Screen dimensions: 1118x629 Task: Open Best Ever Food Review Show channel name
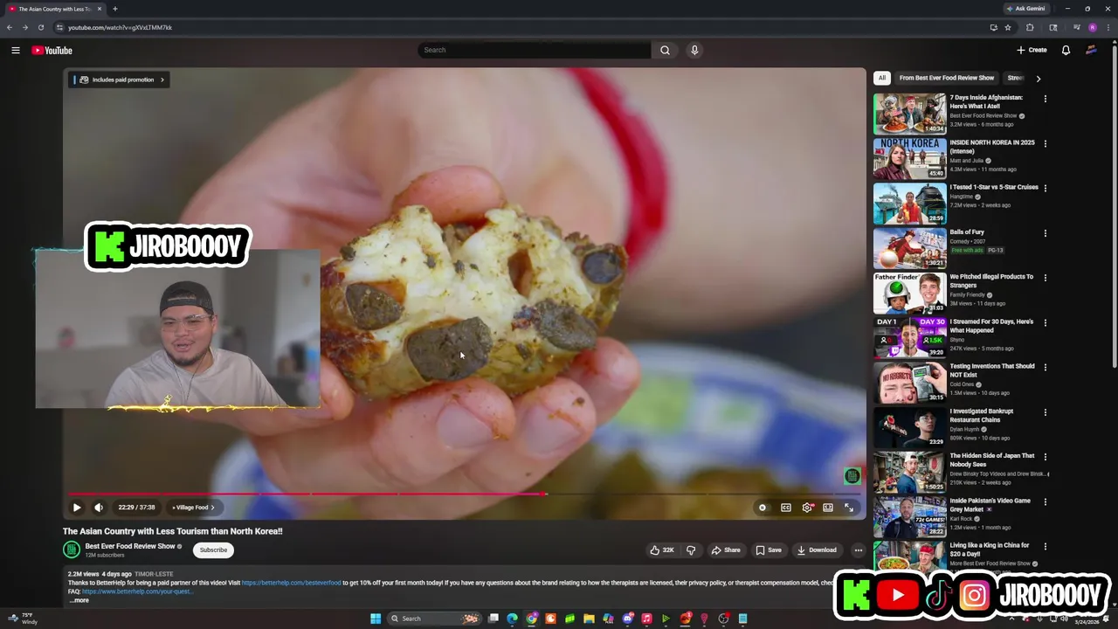click(x=130, y=546)
